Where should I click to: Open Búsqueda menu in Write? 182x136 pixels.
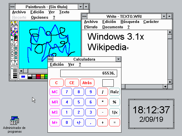(130, 22)
